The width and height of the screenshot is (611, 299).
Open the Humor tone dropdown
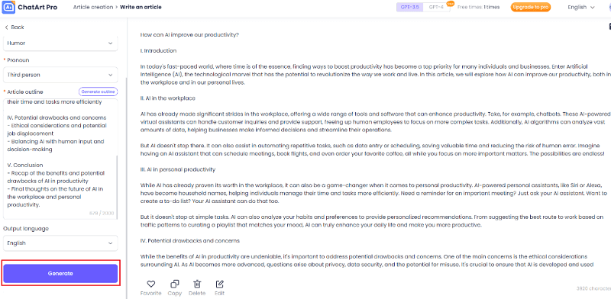point(60,43)
